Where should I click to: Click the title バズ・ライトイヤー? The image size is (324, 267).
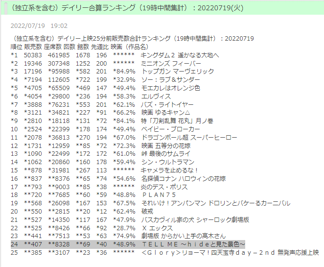tap(167, 105)
